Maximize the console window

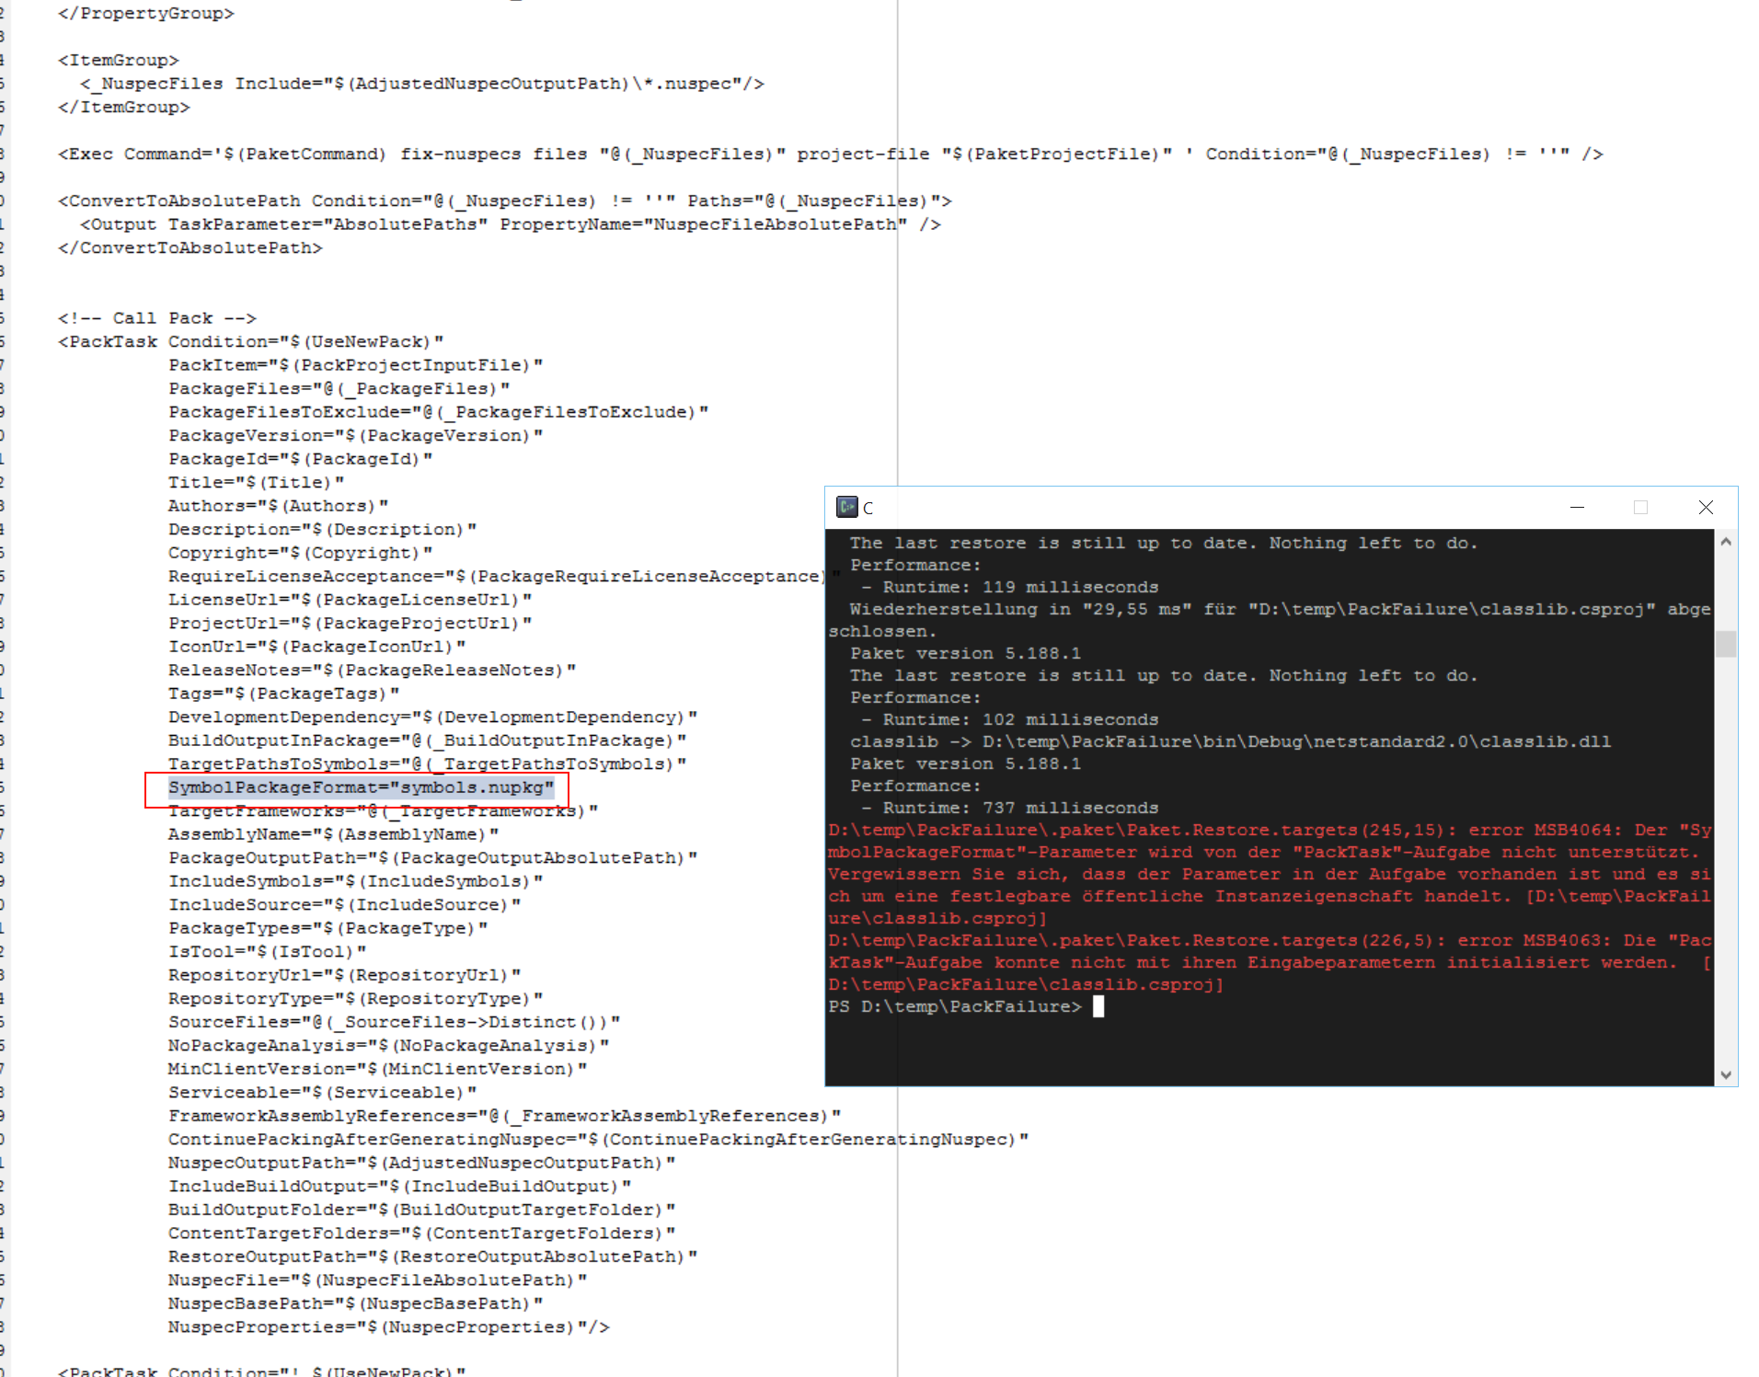pyautogui.click(x=1641, y=507)
